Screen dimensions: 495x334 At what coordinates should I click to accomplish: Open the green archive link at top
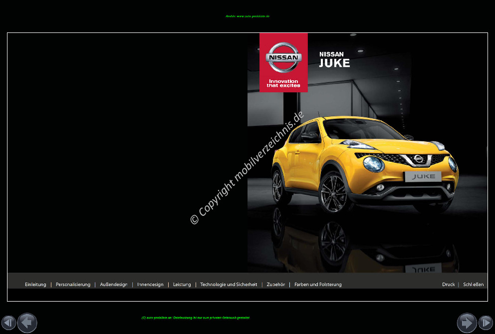click(x=247, y=16)
